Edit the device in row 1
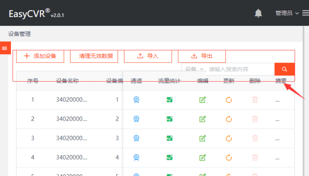309x176 pixels. (202, 100)
